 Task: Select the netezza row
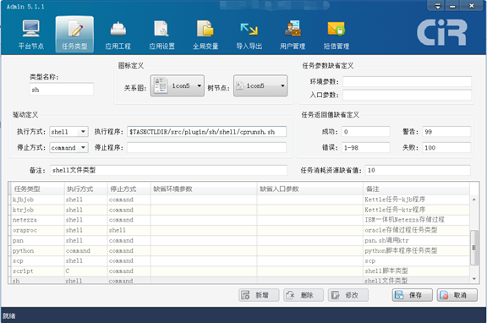239,220
